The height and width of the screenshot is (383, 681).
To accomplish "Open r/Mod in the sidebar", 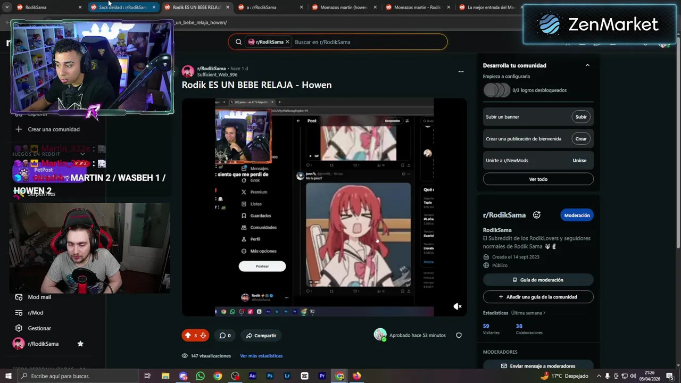I will tap(35, 313).
